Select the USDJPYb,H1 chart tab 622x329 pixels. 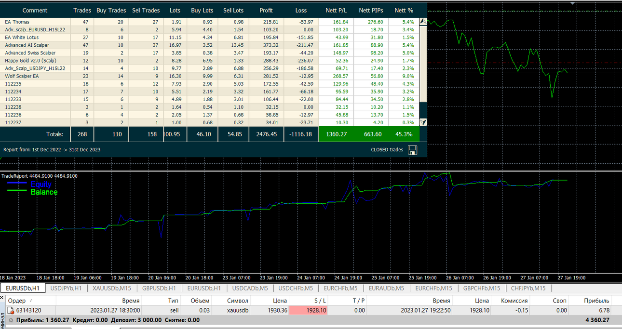[x=66, y=288]
